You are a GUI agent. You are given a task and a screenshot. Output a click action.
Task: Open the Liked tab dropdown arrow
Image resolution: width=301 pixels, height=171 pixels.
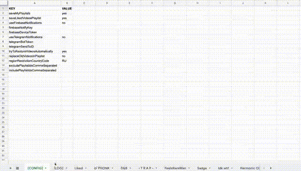click(86, 168)
